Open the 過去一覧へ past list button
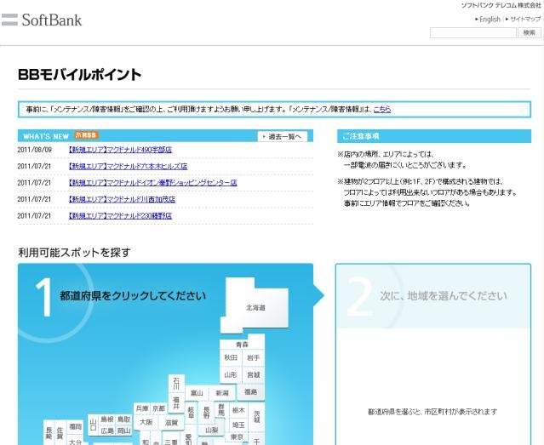 click(x=283, y=136)
